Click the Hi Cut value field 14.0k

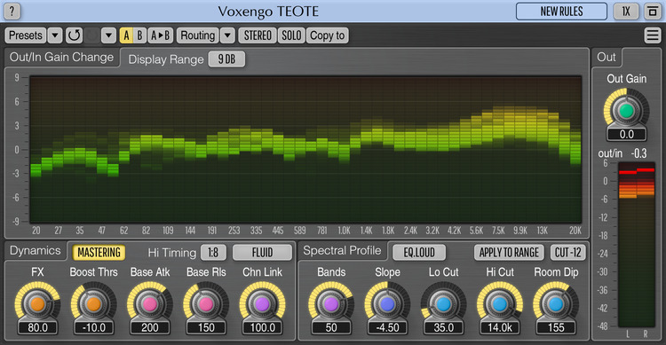(x=499, y=327)
